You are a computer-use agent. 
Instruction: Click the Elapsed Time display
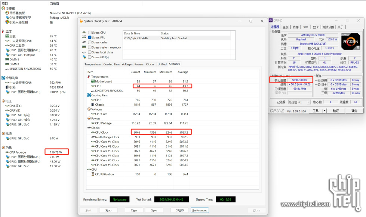225,199
